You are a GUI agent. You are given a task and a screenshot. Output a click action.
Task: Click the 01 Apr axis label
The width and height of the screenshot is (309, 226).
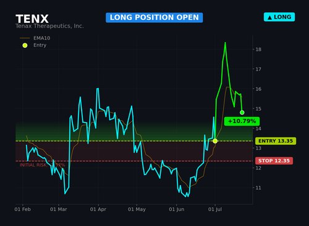point(98,209)
